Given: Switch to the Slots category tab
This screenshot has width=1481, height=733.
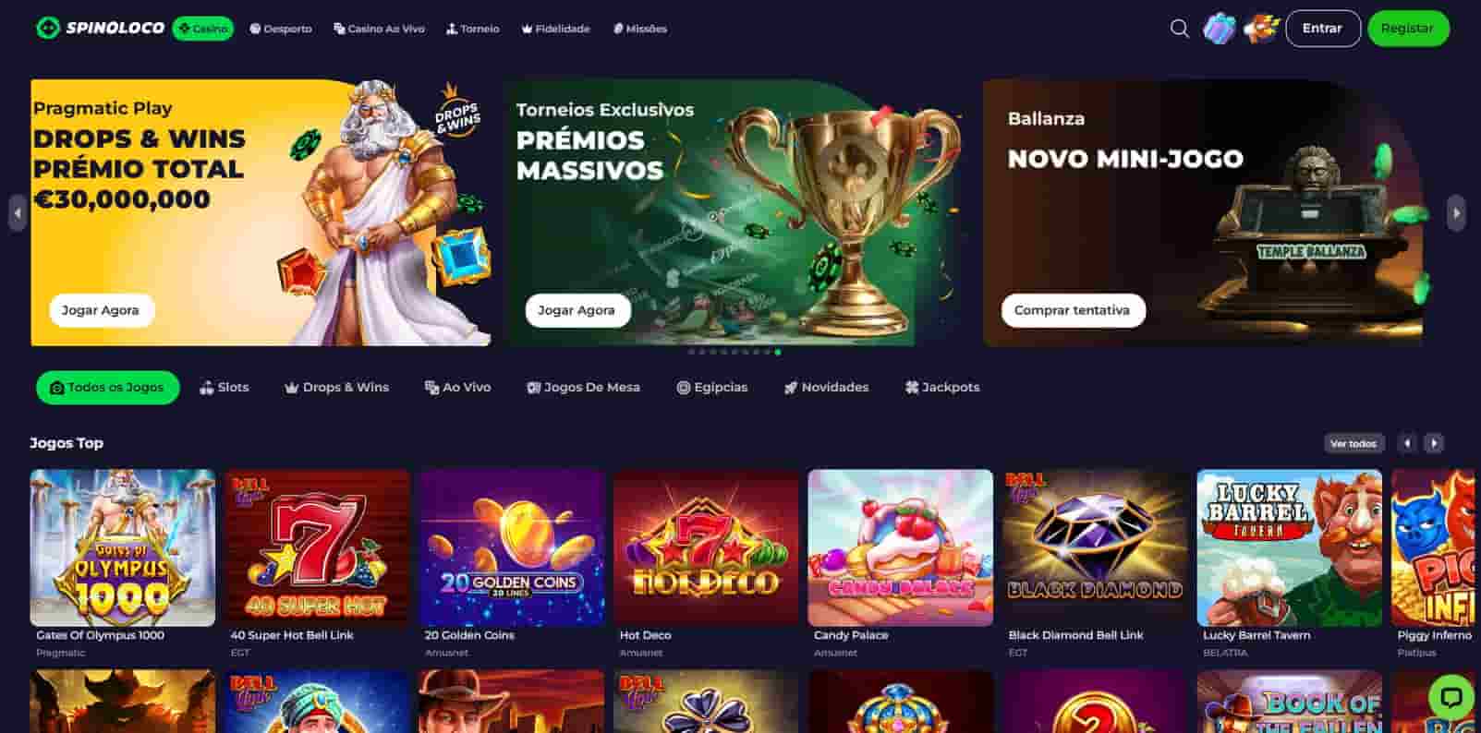Looking at the screenshot, I should point(225,388).
